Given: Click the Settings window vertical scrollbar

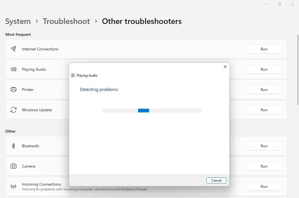Looking at the screenshot, I should pyautogui.click(x=298, y=70).
